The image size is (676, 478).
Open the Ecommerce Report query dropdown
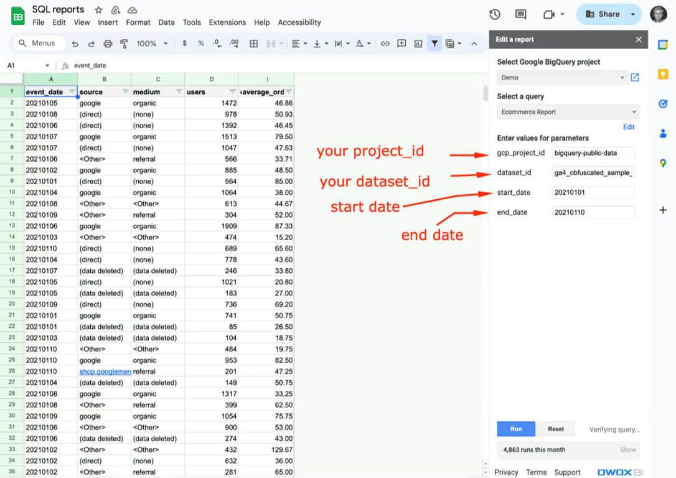click(x=568, y=112)
